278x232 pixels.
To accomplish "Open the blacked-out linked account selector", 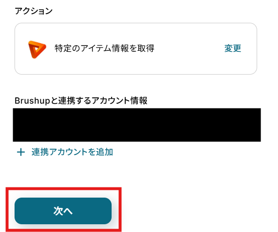I will coord(137,125).
